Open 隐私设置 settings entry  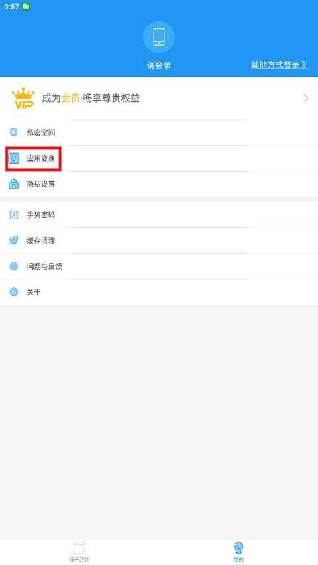click(159, 184)
